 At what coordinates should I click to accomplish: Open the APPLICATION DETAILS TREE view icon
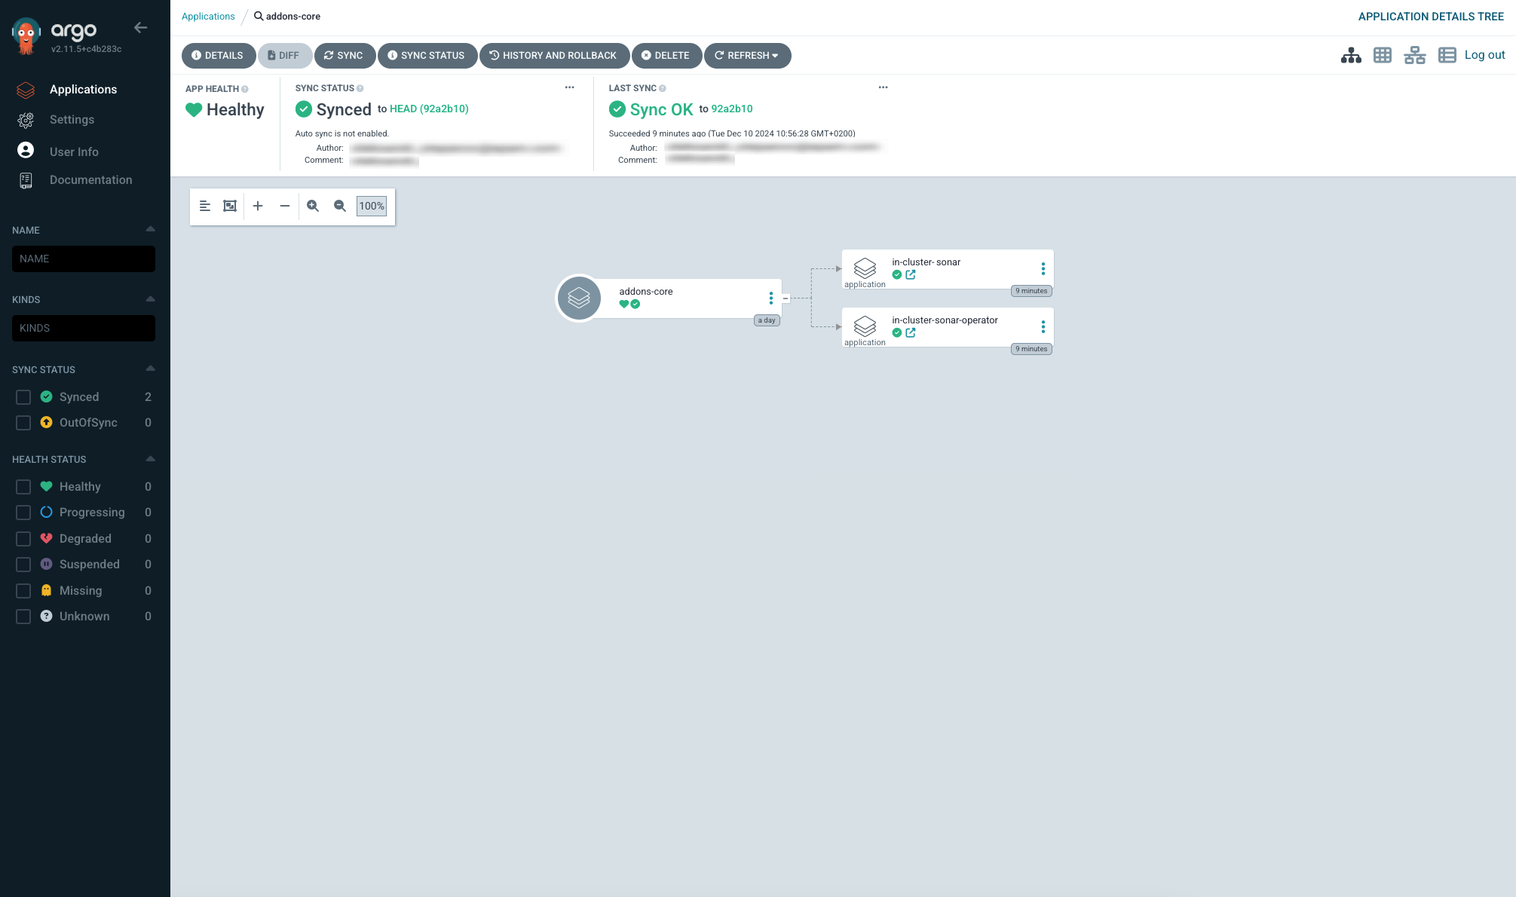pyautogui.click(x=1350, y=54)
